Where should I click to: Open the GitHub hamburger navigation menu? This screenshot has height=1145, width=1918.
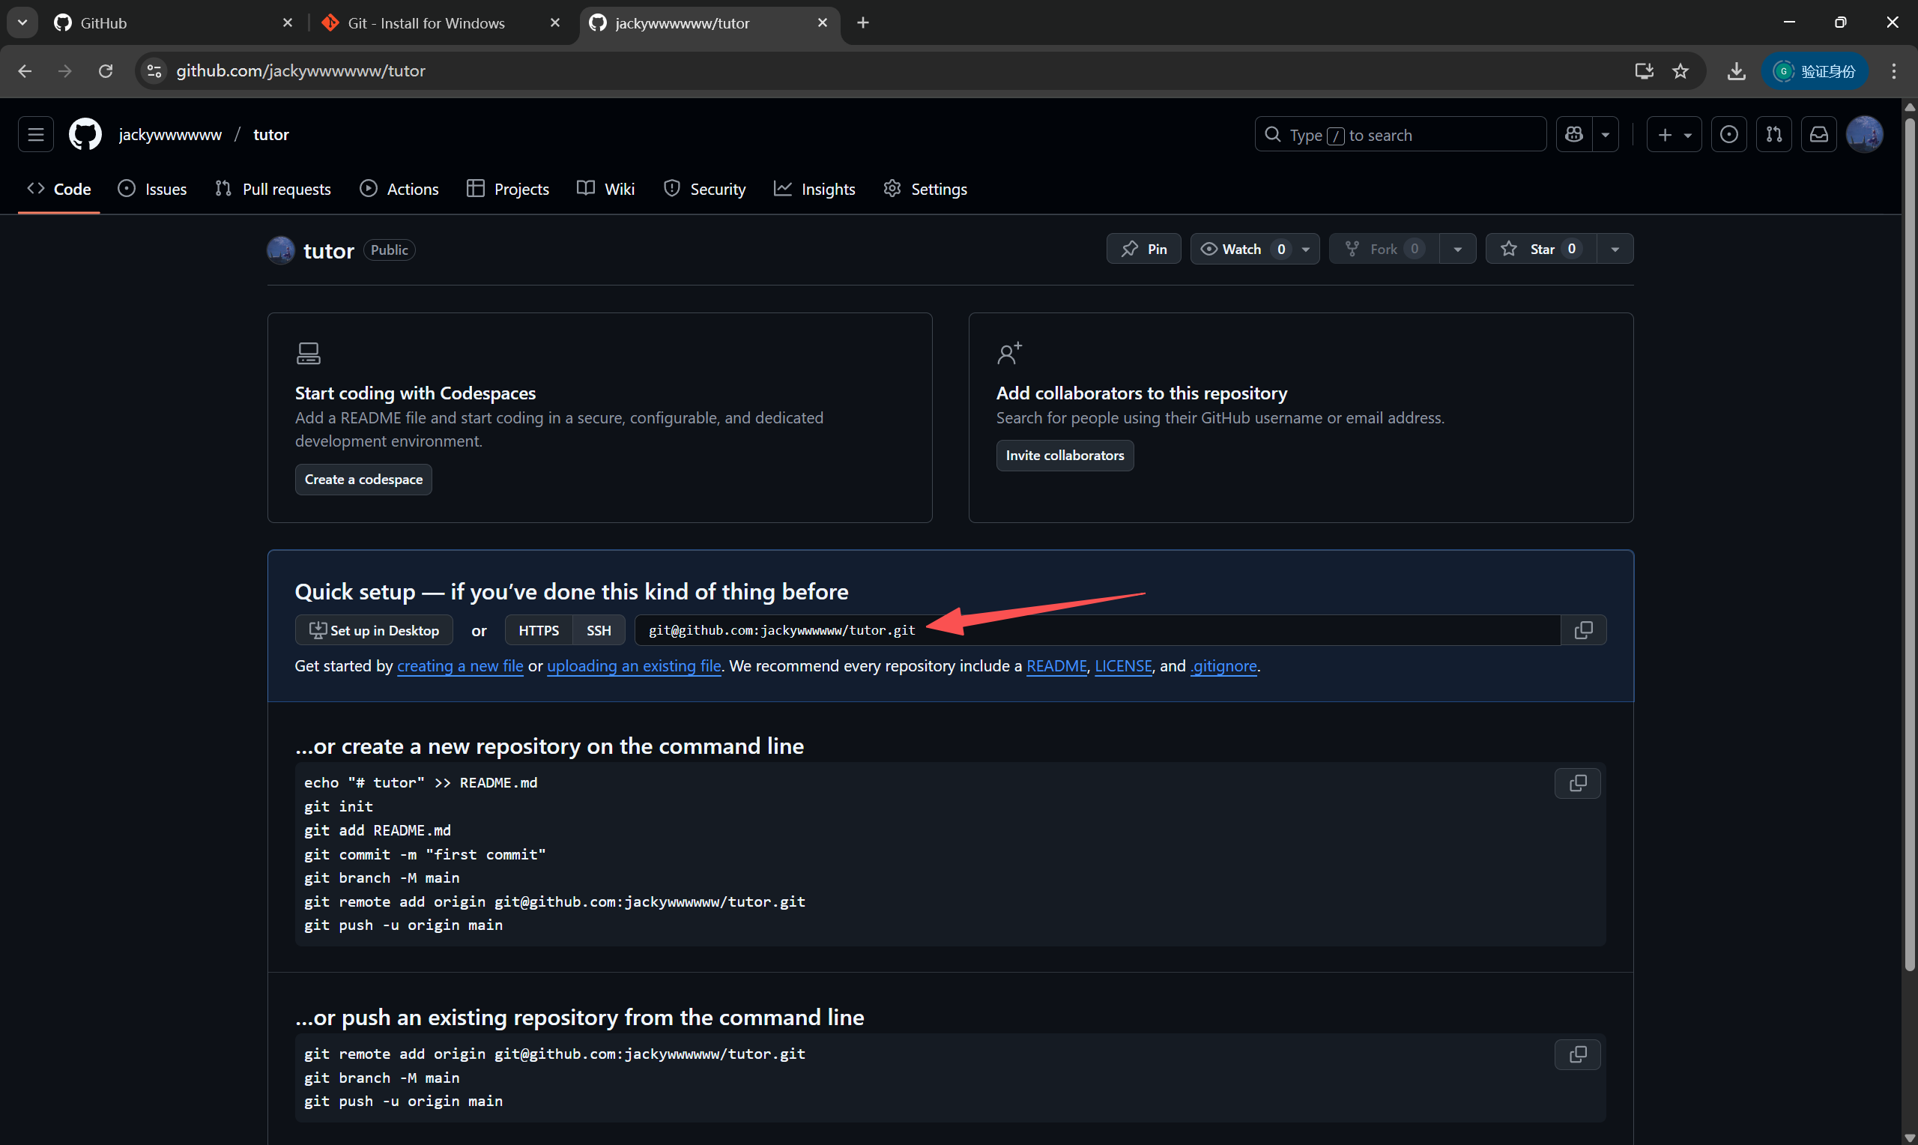[35, 134]
